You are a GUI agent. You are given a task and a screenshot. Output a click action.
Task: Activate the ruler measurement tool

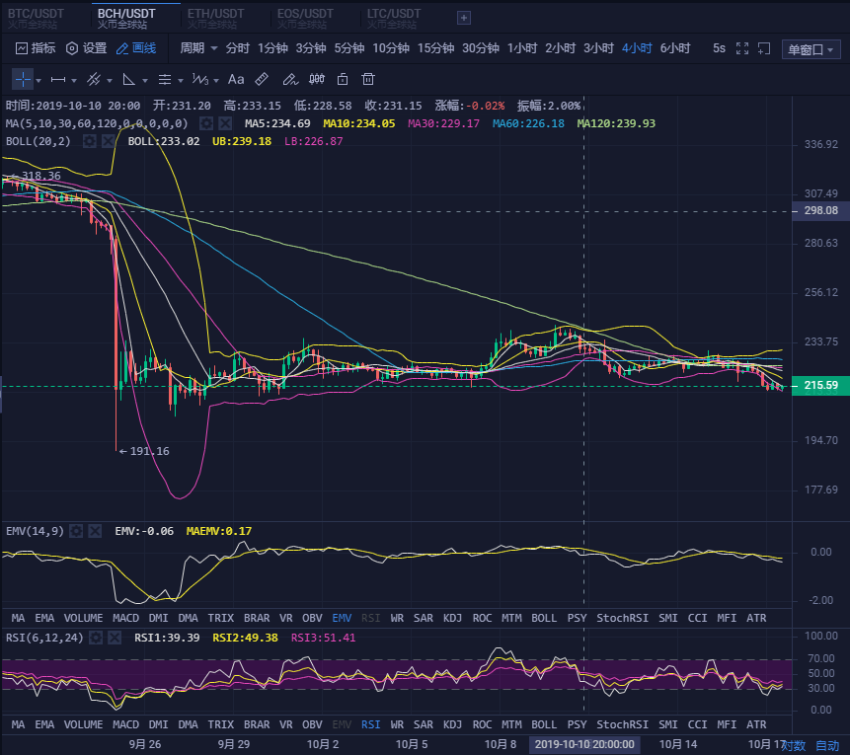[262, 79]
